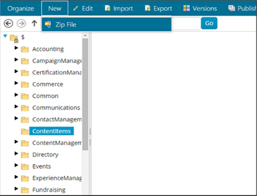Click the Go button
Screen dimensions: 257x196
coord(209,23)
